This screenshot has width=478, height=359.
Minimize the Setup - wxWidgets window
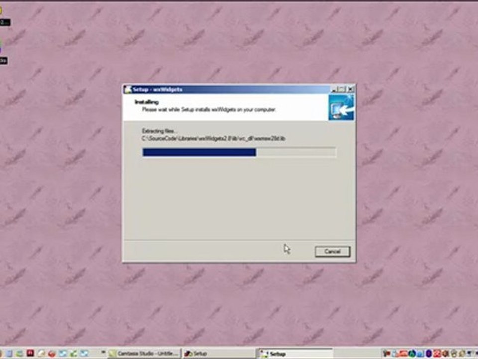click(x=334, y=89)
